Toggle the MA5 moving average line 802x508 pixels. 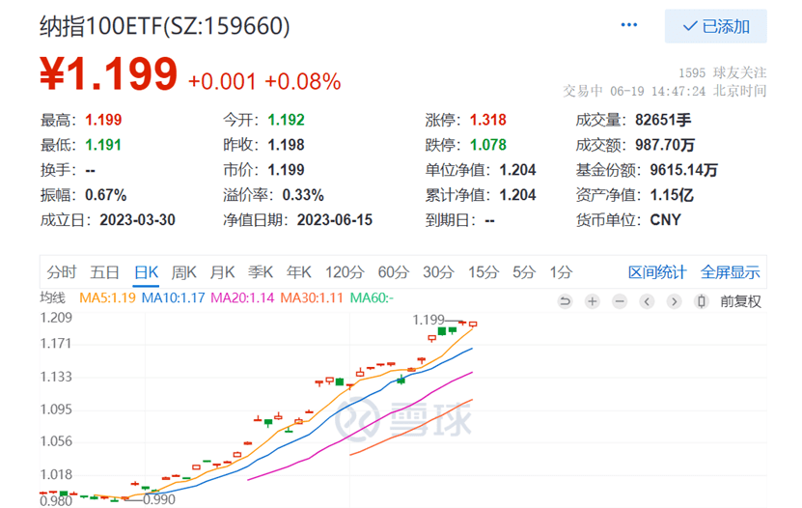point(110,298)
